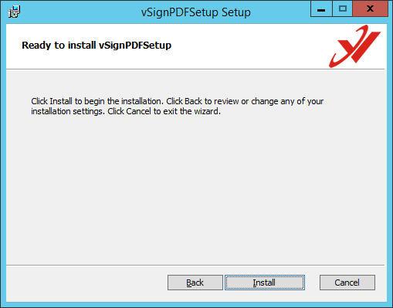This screenshot has height=308, width=393.
Task: Click the gap between Install and Cancel buttons
Action: pos(312,283)
